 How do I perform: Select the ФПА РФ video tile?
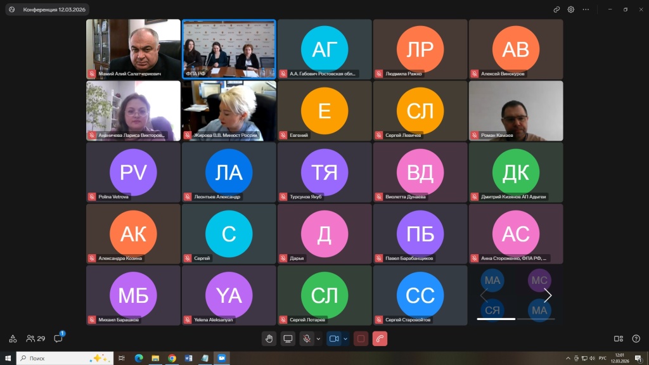click(x=229, y=49)
